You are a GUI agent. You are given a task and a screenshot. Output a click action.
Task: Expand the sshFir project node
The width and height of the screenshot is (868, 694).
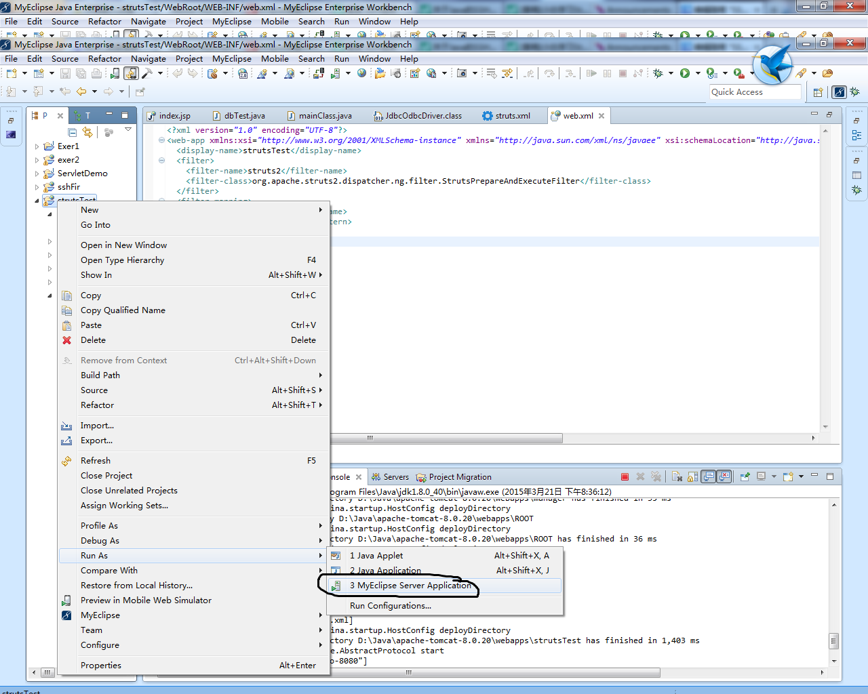pos(37,186)
